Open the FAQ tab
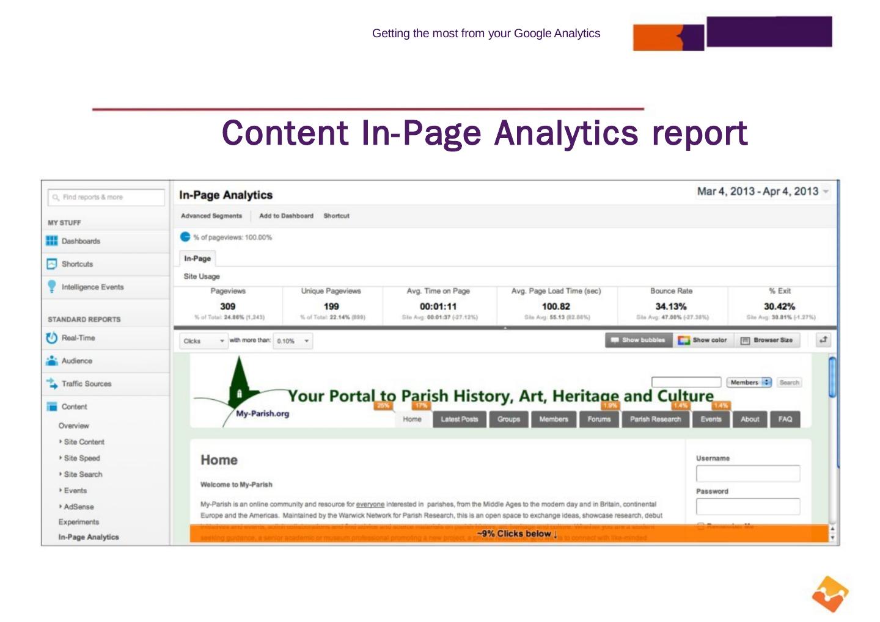 [x=785, y=419]
